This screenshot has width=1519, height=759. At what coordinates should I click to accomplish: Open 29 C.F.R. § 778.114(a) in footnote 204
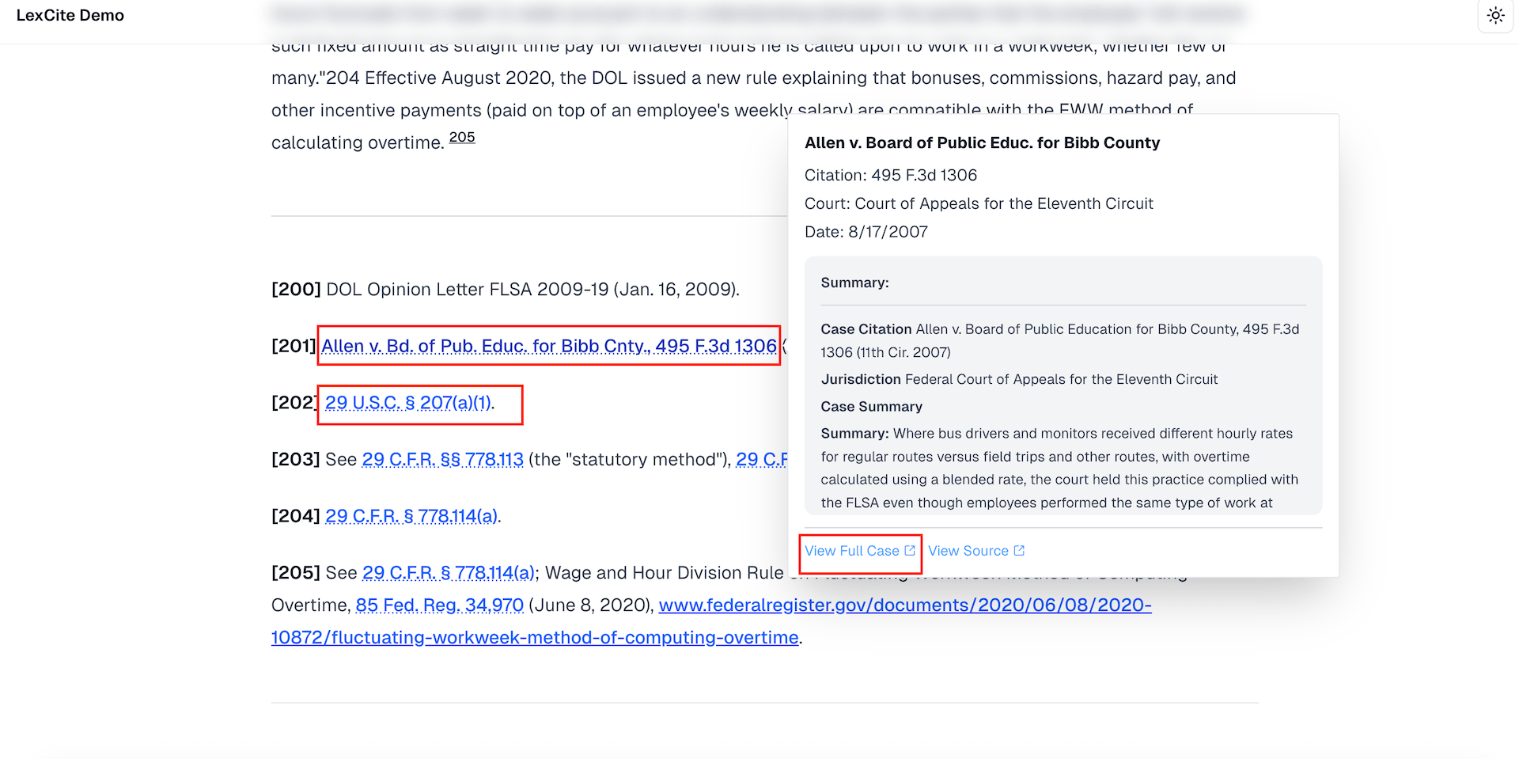click(412, 515)
